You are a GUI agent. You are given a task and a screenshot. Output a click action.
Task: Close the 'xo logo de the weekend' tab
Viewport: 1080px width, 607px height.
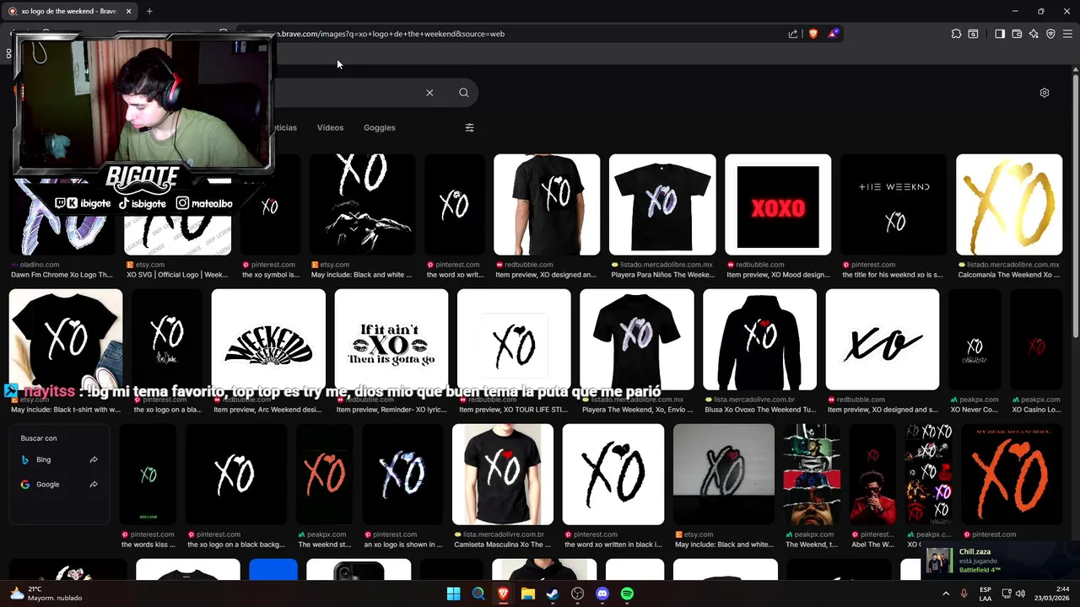pos(128,11)
